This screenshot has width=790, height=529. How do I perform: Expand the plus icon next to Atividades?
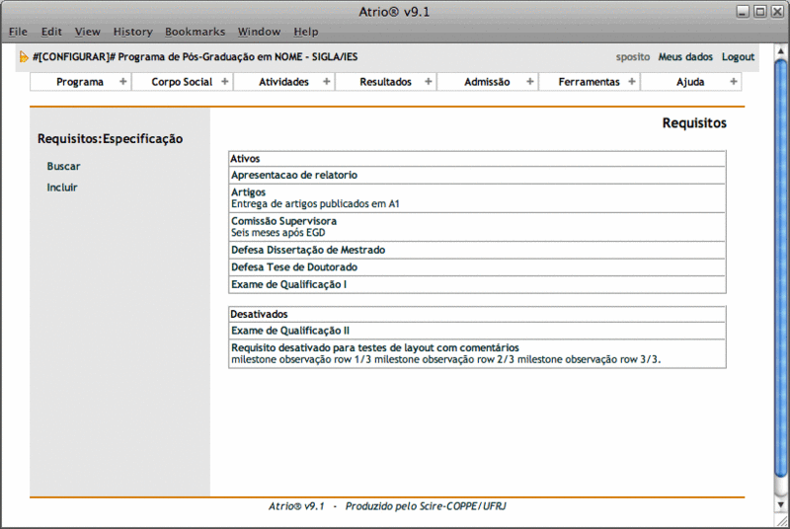point(326,82)
